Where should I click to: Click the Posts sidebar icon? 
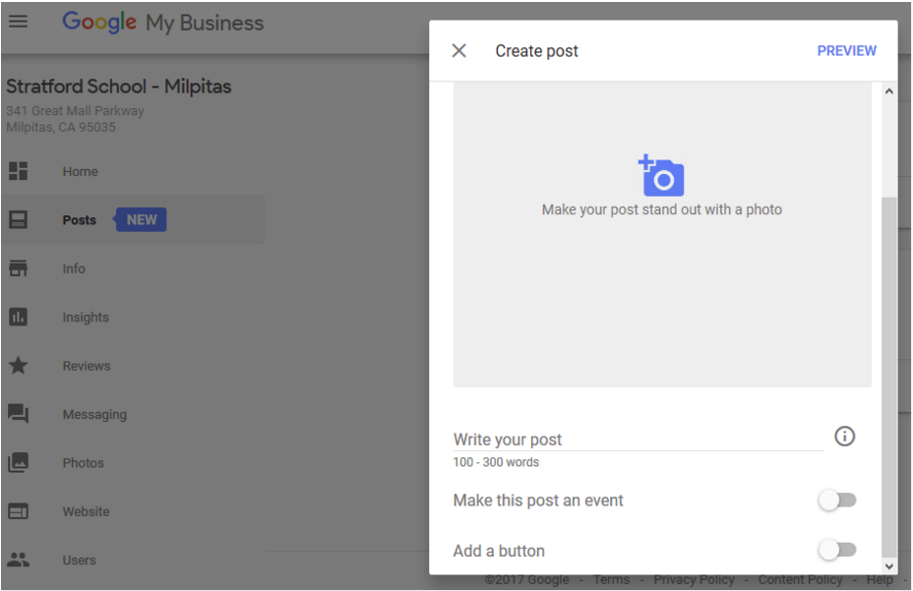(18, 219)
